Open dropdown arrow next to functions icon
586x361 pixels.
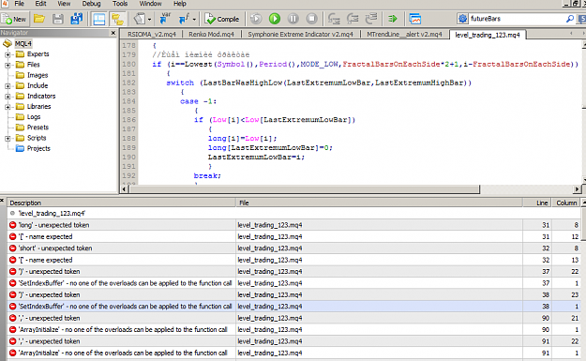click(x=194, y=19)
